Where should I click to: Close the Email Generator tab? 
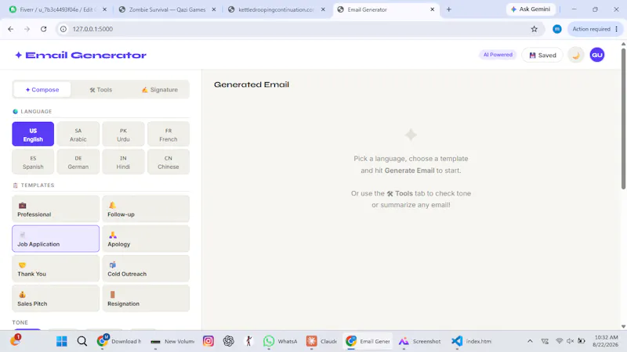coord(433,9)
